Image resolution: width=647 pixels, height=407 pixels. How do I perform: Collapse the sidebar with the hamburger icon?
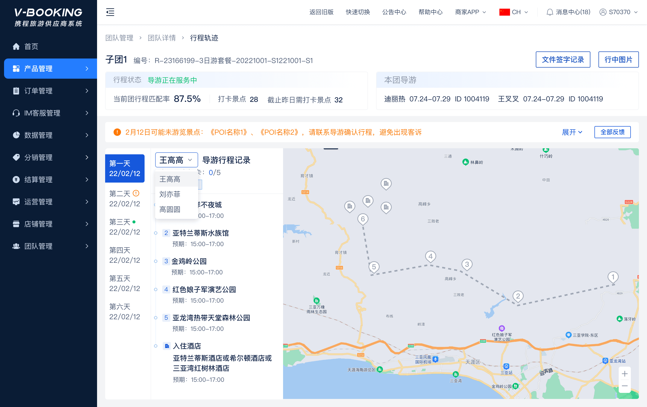pos(110,12)
